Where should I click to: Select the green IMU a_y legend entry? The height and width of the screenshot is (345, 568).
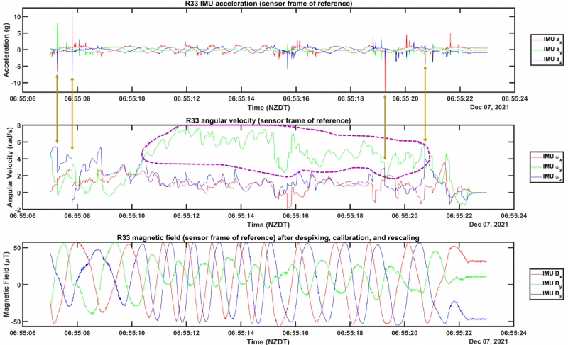pos(551,48)
